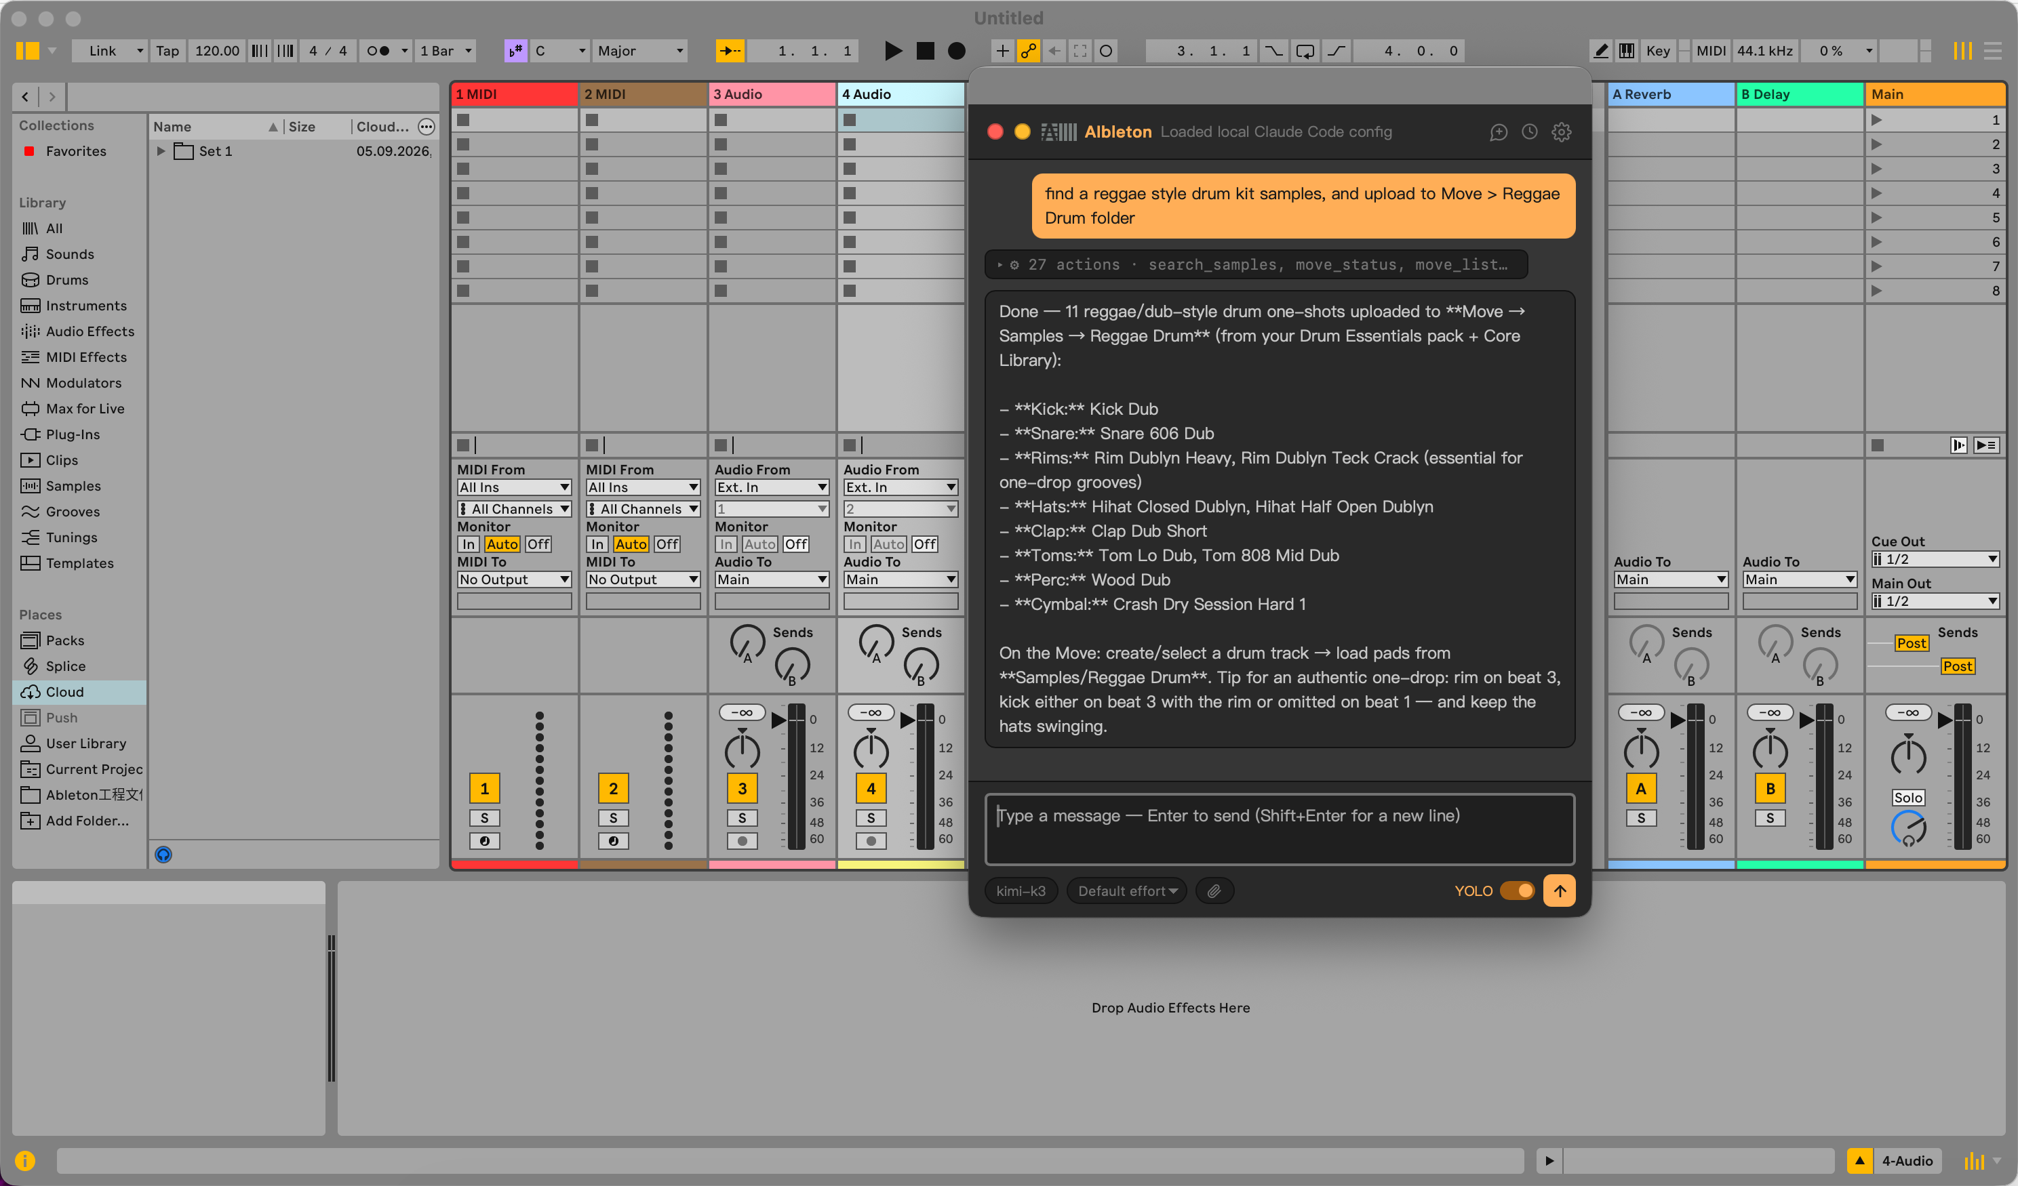Click the Play button in transport
Viewport: 2018px width, 1186px height.
[892, 50]
